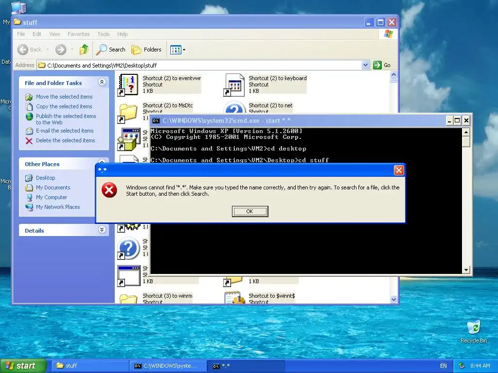The height and width of the screenshot is (373, 498).
Task: Click cmd.exe title bar system icon
Action: (x=156, y=120)
